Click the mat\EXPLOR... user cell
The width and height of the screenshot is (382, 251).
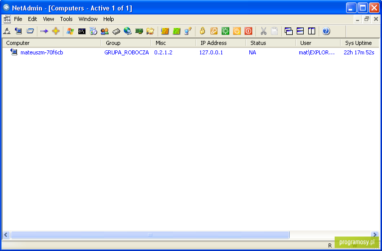pyautogui.click(x=317, y=52)
